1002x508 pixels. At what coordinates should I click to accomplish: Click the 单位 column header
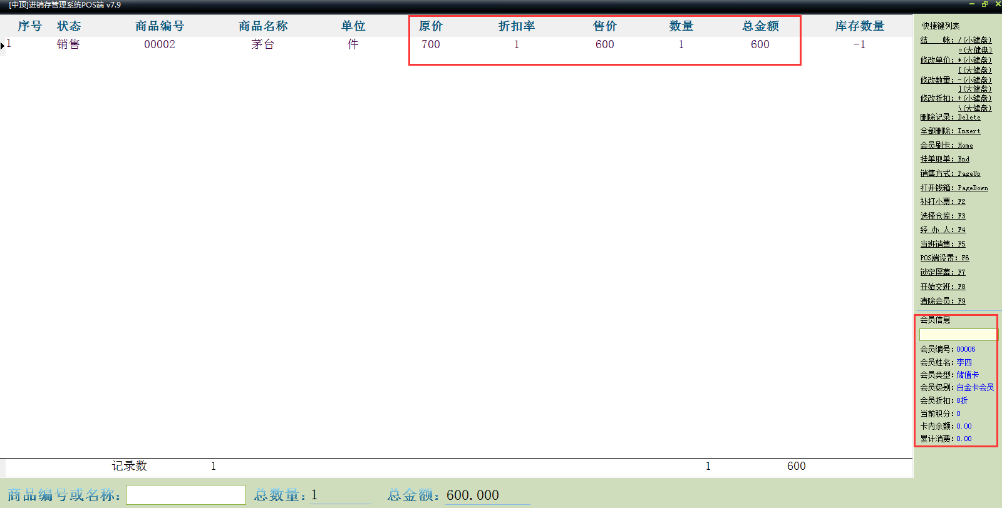click(x=353, y=26)
